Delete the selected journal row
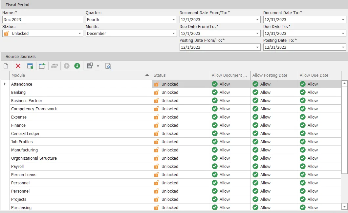 (x=18, y=66)
